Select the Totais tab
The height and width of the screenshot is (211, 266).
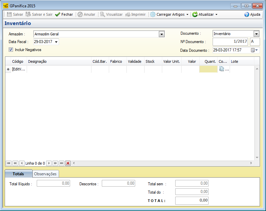click(x=18, y=174)
